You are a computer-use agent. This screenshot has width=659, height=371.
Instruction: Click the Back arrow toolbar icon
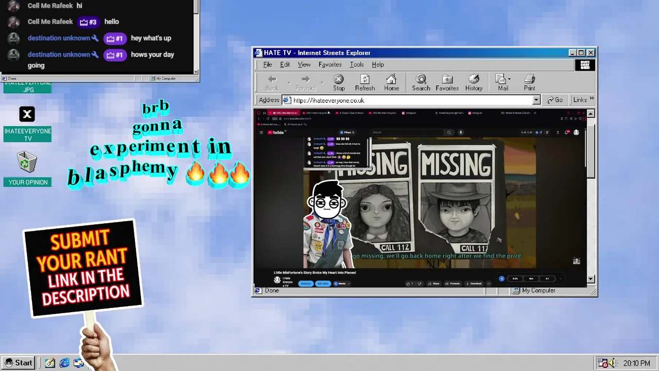[272, 79]
